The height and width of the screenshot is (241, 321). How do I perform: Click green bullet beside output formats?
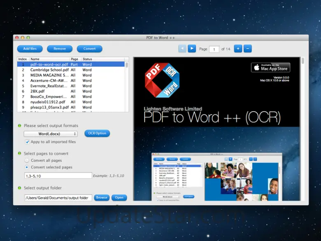19,126
